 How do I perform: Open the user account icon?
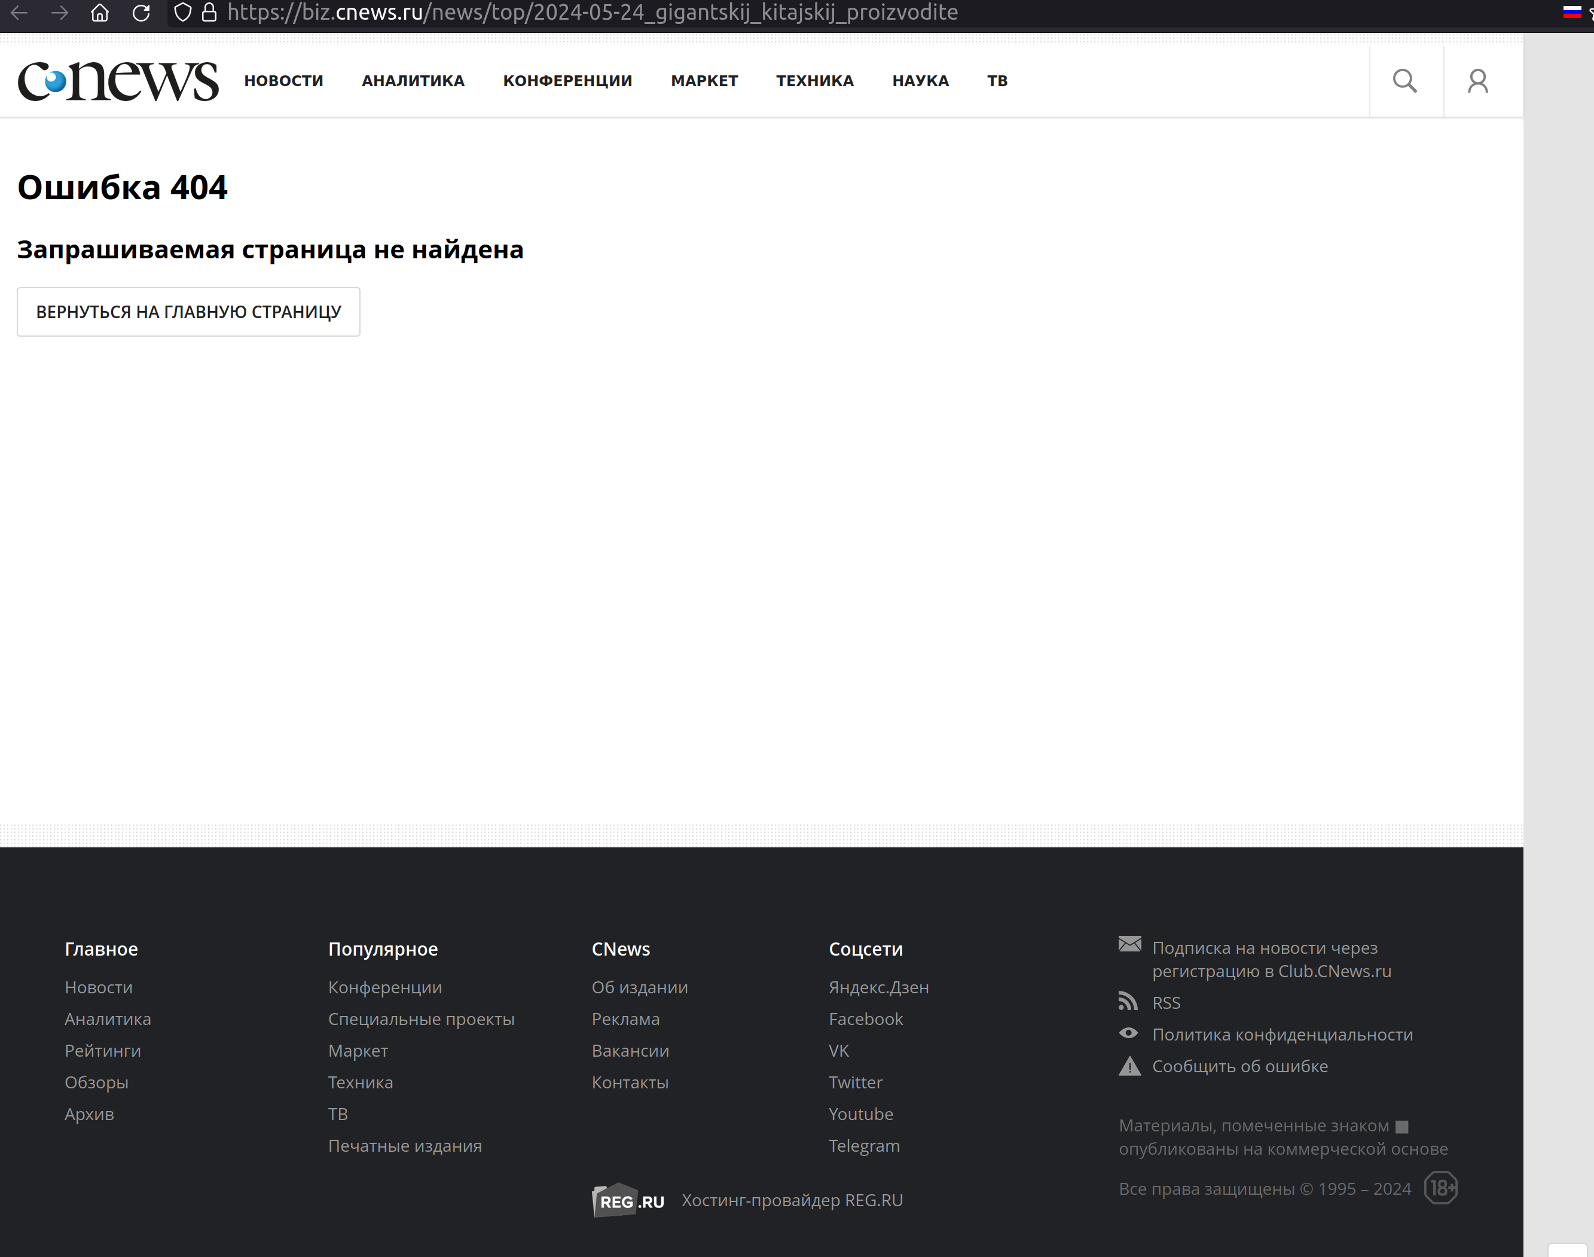point(1478,81)
